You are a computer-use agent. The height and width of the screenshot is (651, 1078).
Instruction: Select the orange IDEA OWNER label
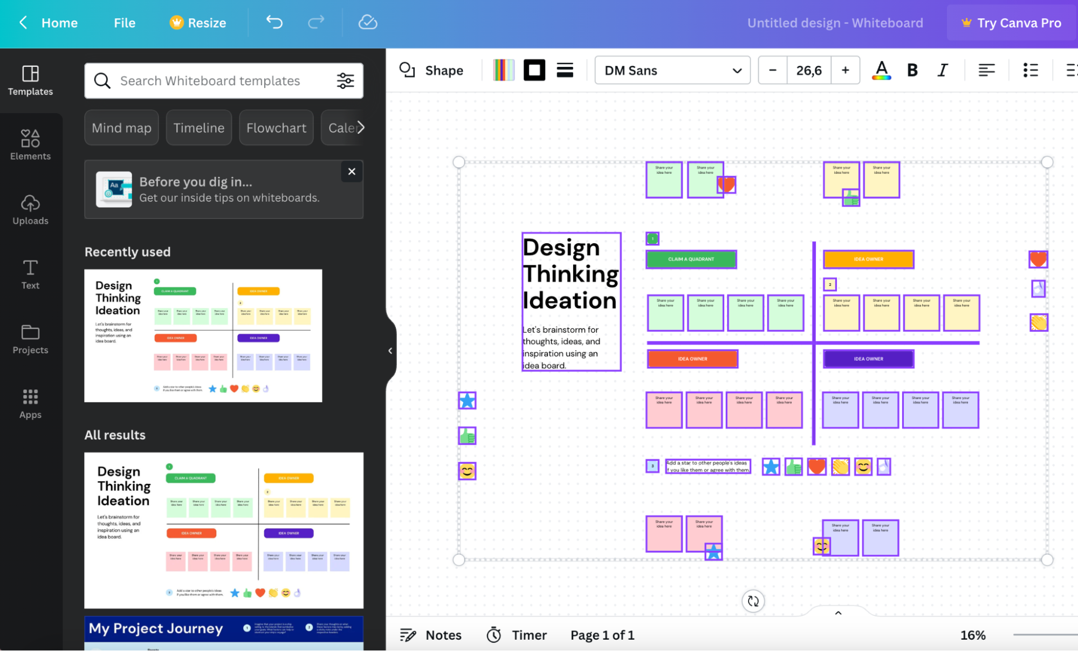692,359
